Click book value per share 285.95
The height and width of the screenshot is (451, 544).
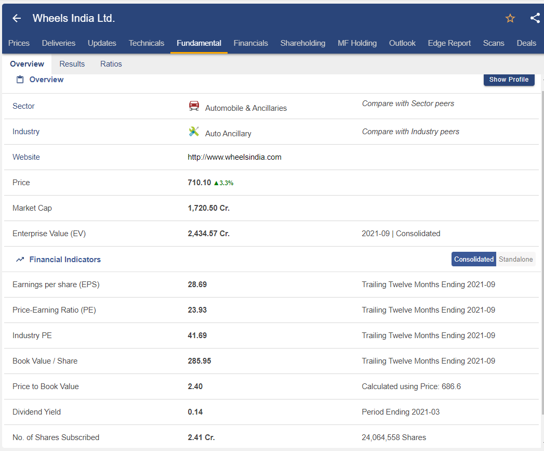[199, 361]
